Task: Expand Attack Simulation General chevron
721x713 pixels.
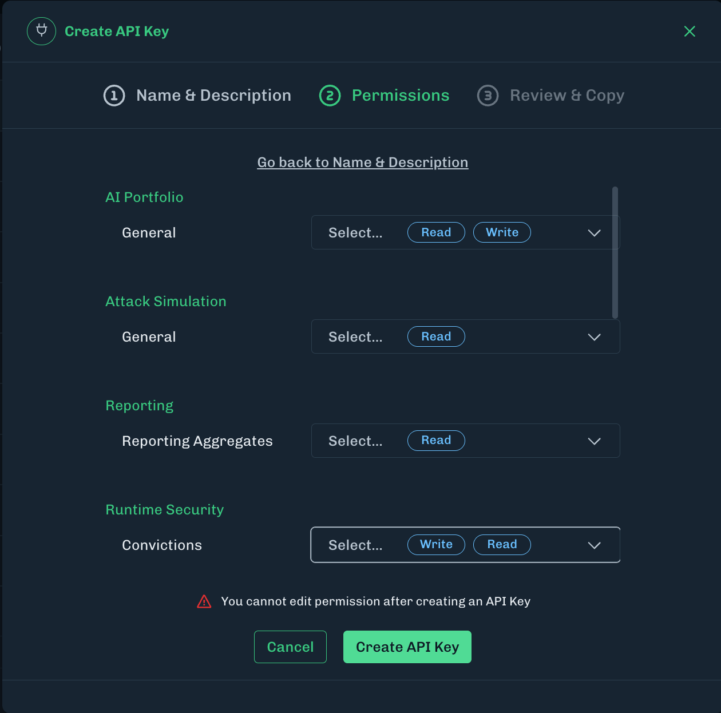Action: (594, 337)
